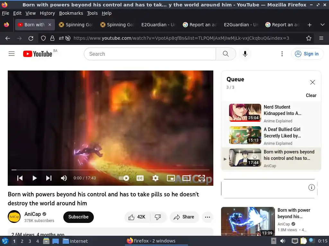Select currently playing Born with powers queue item

click(271, 159)
